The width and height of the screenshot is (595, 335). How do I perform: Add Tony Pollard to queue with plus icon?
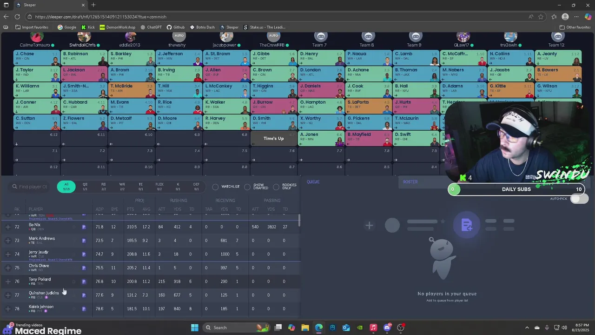8,281
